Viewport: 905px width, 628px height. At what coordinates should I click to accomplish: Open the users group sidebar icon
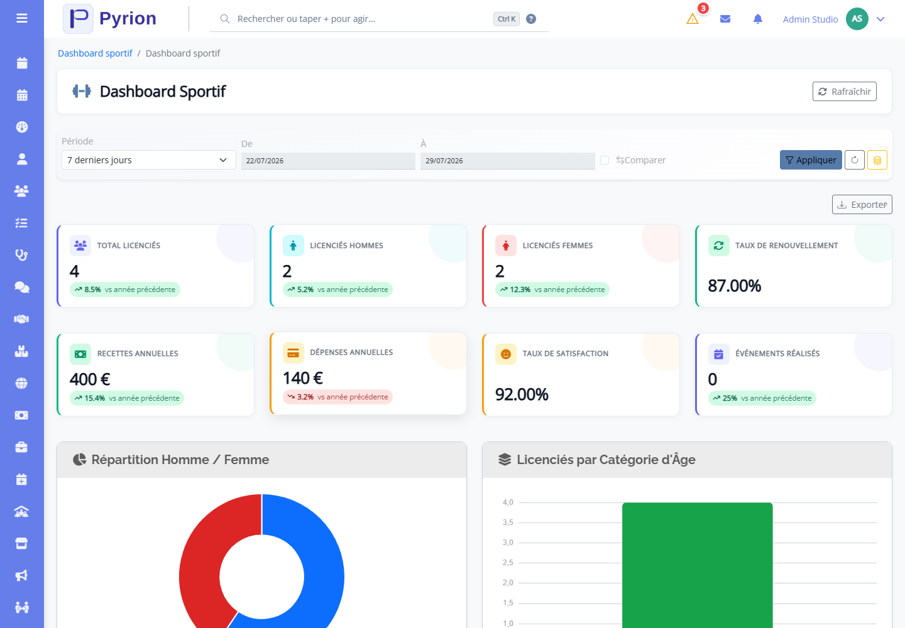(x=22, y=191)
